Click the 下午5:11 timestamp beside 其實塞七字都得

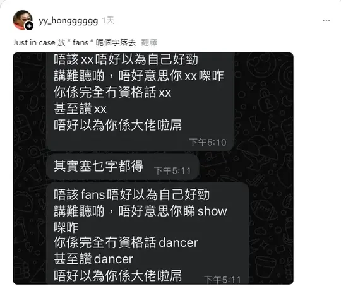(172, 171)
